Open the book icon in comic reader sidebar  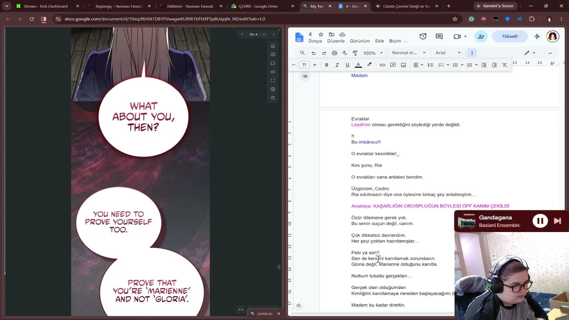point(273,55)
